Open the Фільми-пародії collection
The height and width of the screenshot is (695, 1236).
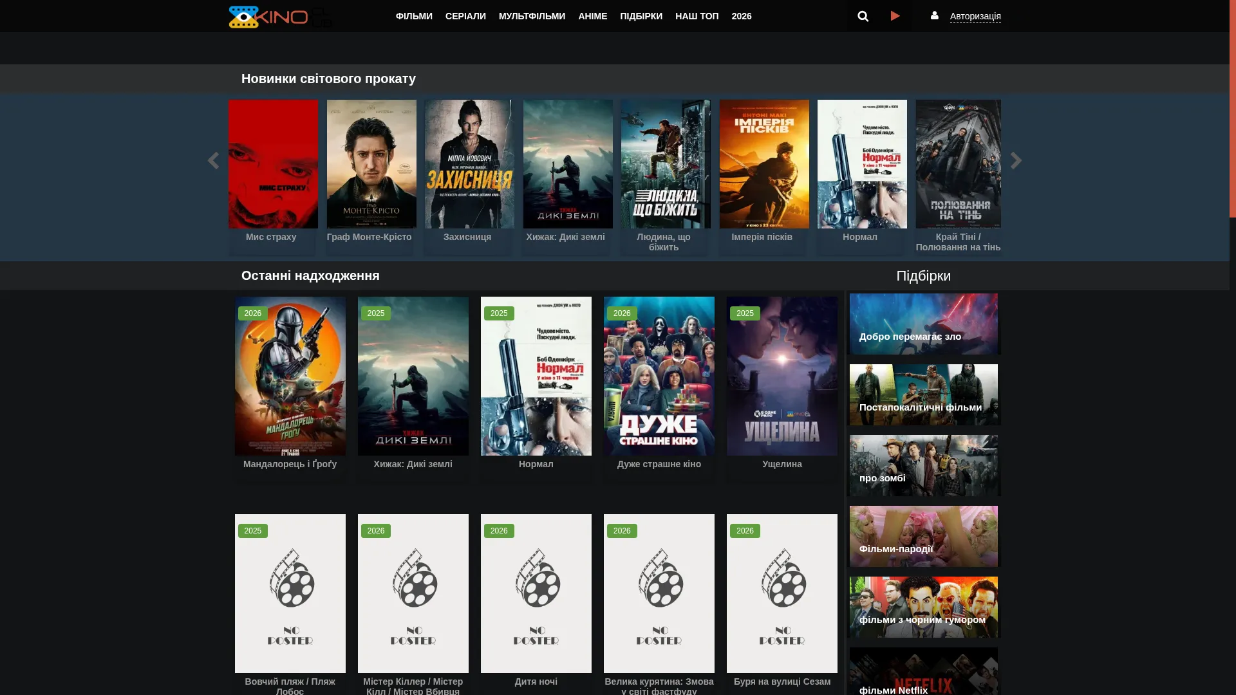[924, 536]
